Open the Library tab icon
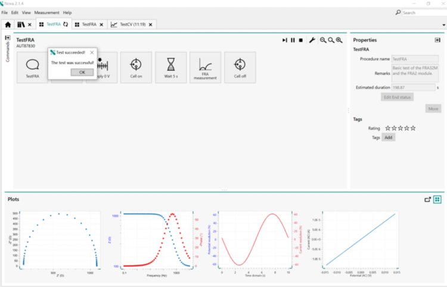The width and height of the screenshot is (447, 287). [x=21, y=24]
